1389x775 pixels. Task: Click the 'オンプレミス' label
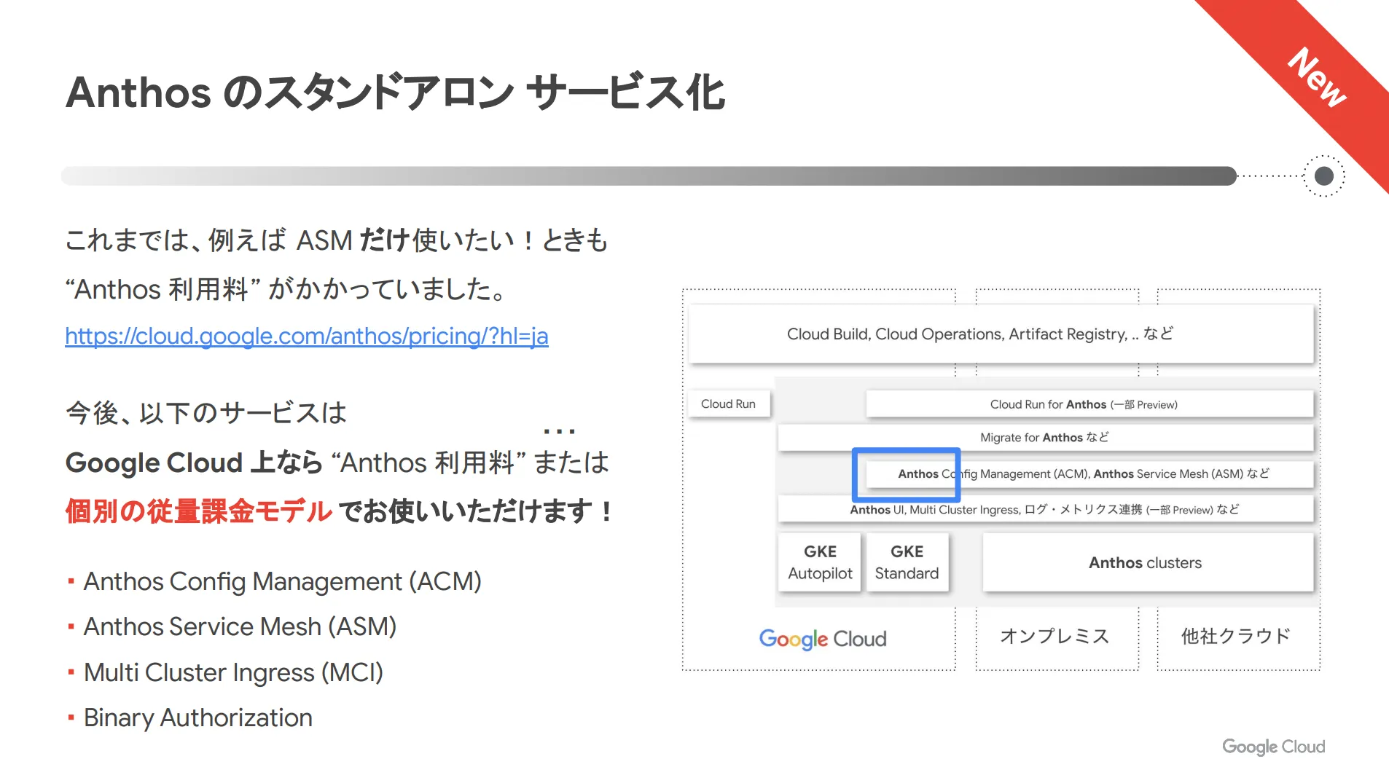tap(1055, 636)
